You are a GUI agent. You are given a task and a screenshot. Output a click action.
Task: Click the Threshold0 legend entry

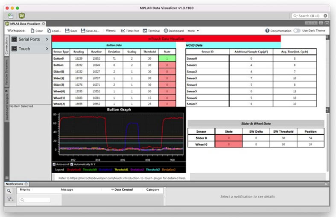(90, 170)
